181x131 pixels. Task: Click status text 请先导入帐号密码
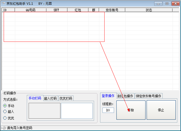pyautogui.click(x=19, y=128)
